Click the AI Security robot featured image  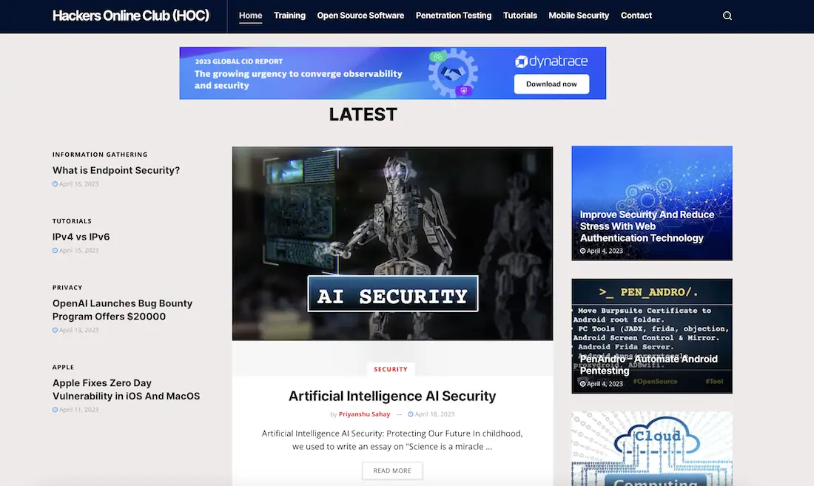392,243
